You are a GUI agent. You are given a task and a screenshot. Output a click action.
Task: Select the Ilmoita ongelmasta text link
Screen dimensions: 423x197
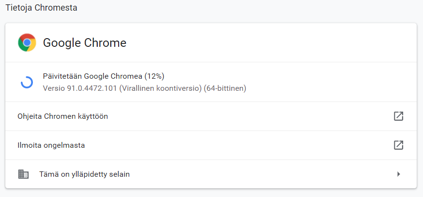(51, 146)
